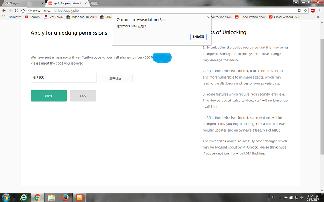Open the Global Version Orig bookmark
324x202 pixels.
click(x=284, y=17)
